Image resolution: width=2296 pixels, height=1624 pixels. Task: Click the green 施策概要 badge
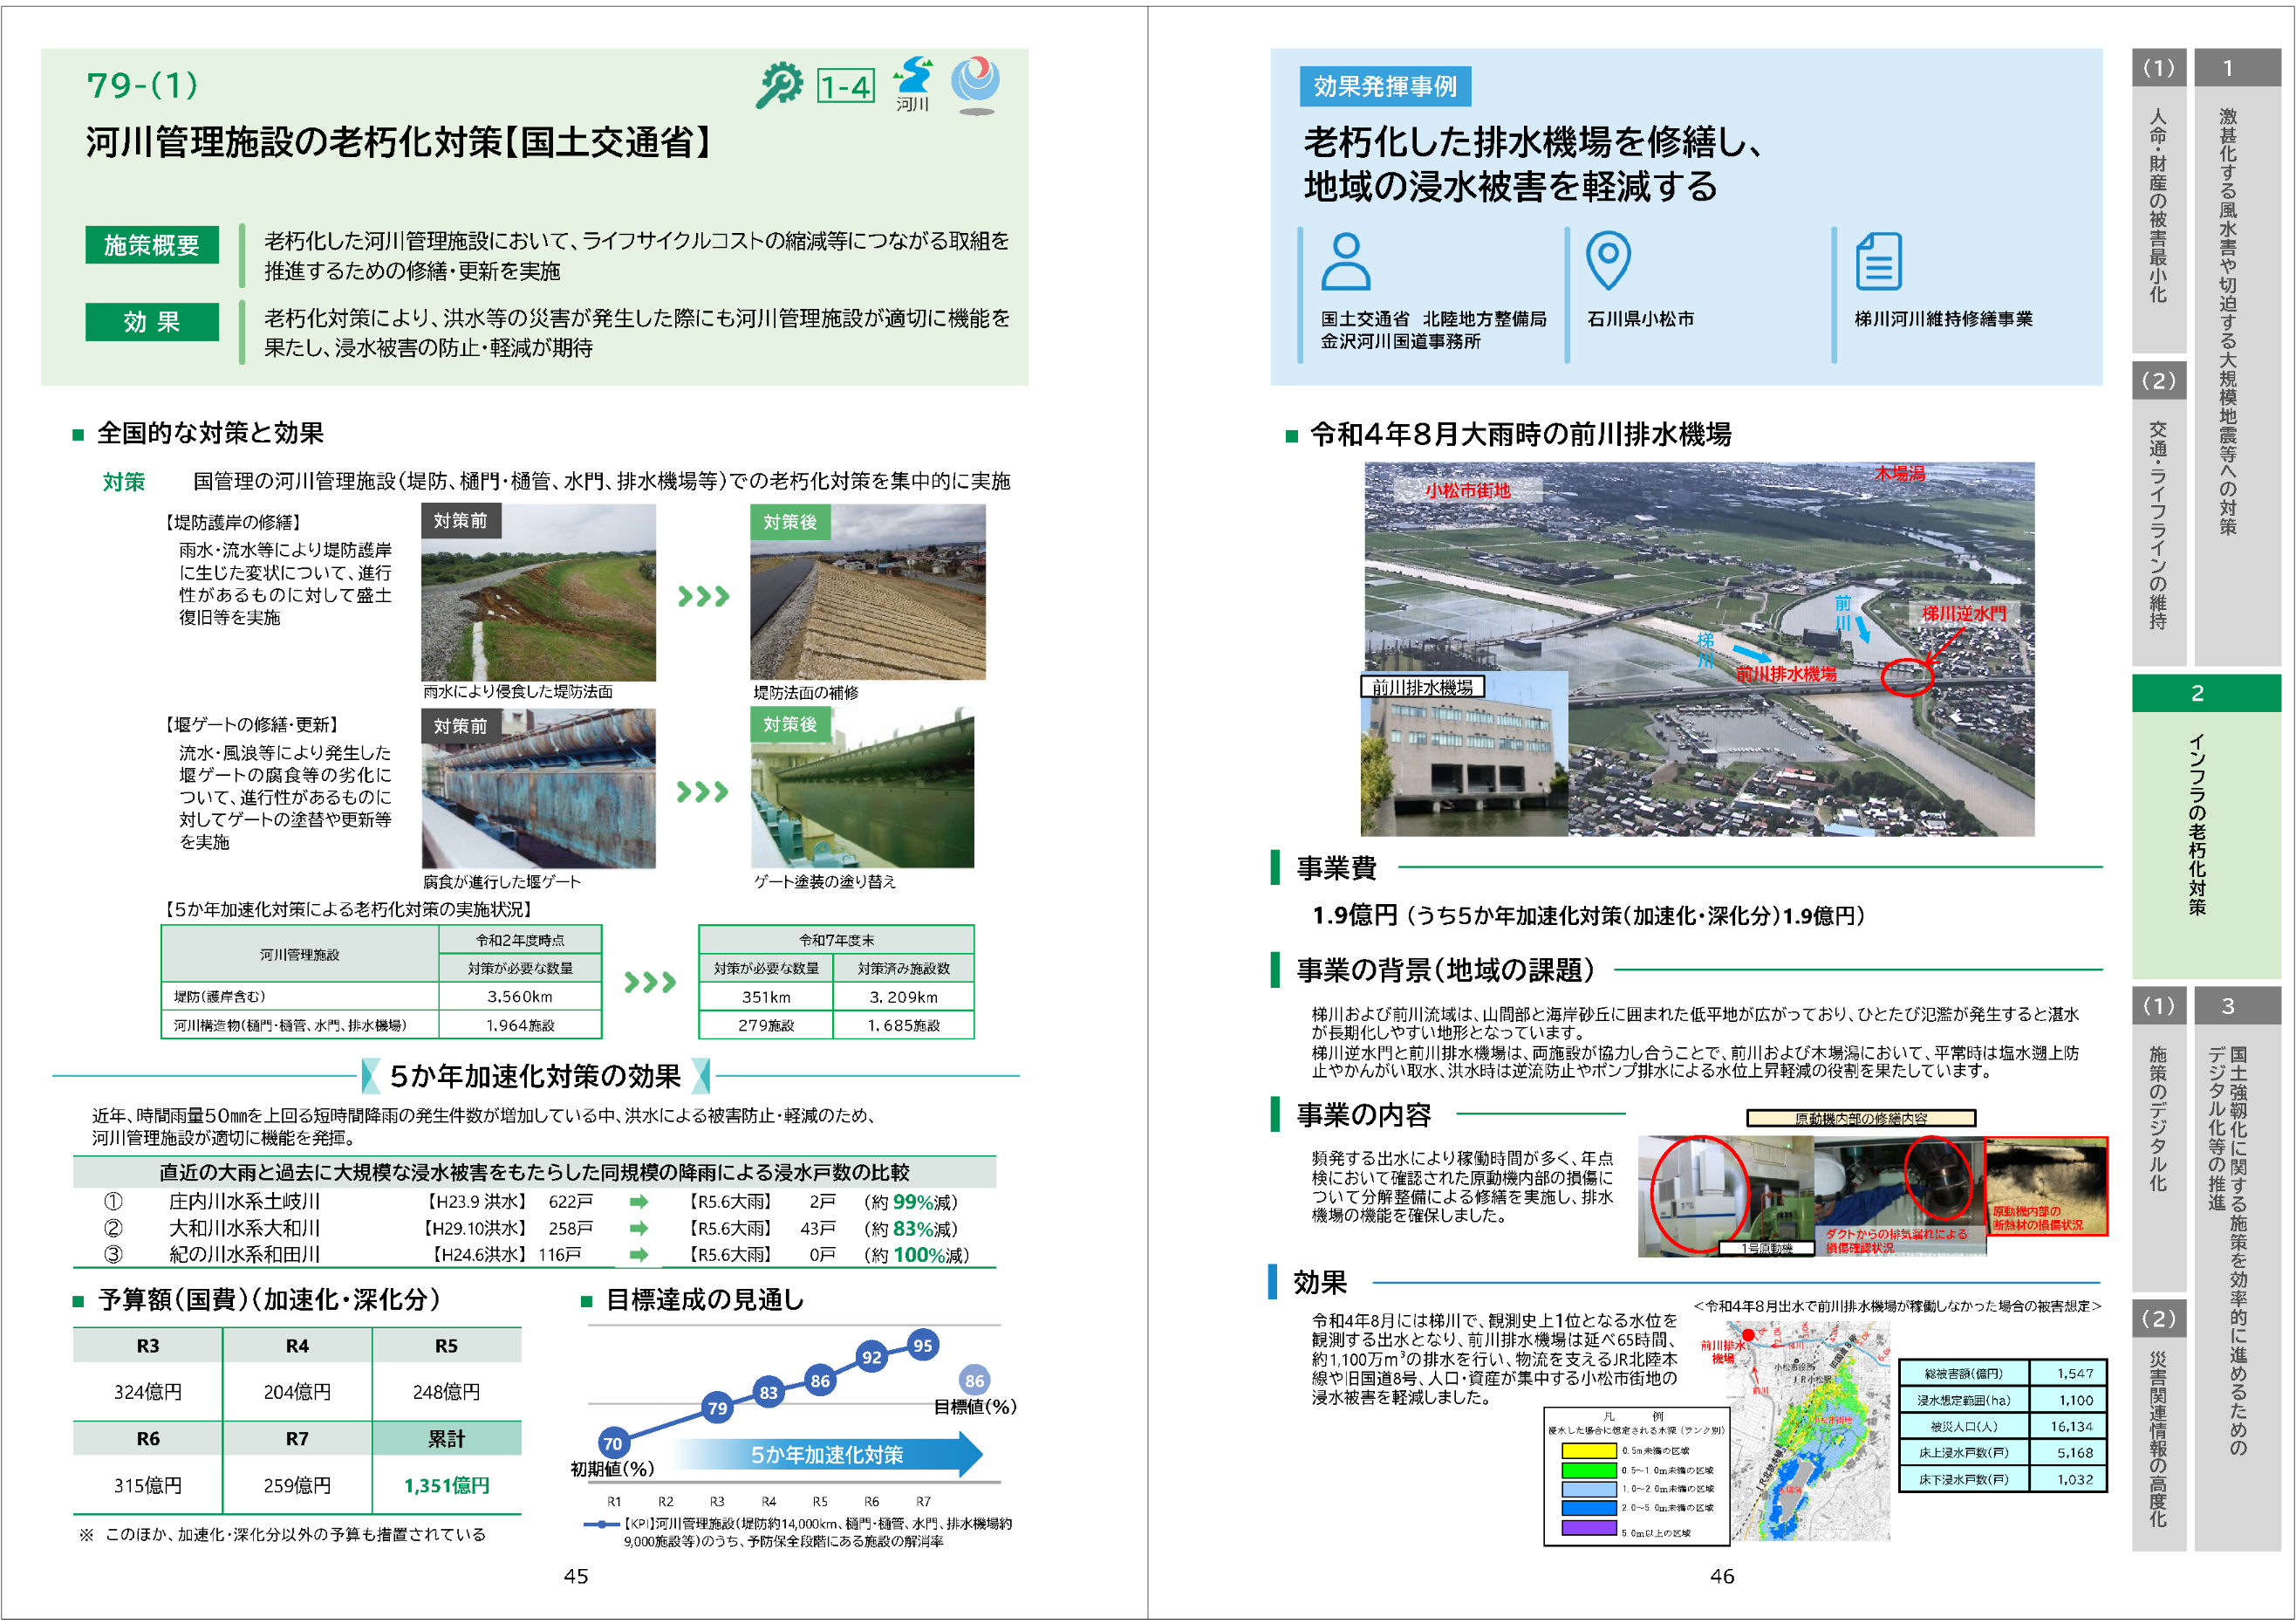pos(152,244)
